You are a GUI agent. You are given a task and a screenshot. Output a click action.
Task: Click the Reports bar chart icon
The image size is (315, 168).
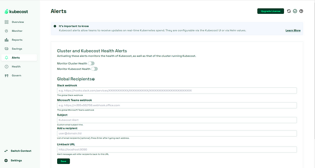click(6, 40)
